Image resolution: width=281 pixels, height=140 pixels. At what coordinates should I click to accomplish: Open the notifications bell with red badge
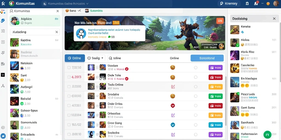point(256,3)
